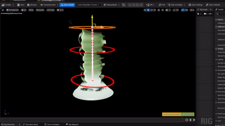Open Forwards Solve options dots

[x=58, y=5]
